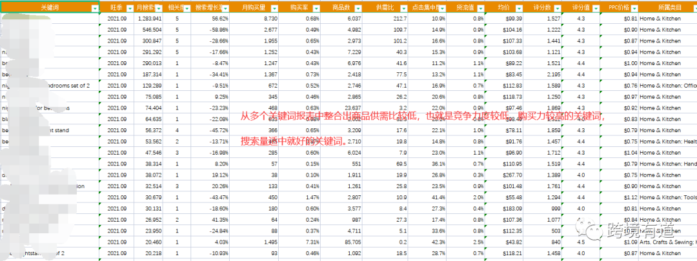
Task: Open the 货流值 filter dropdown
Action: [481, 8]
